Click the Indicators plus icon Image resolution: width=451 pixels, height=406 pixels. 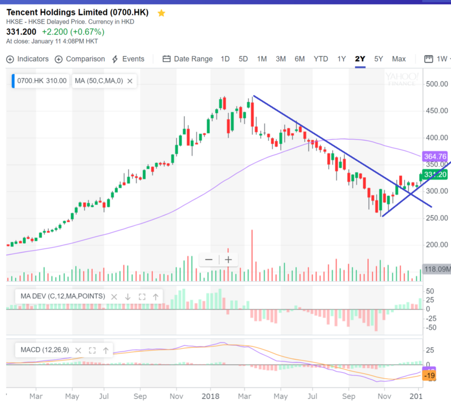10,59
